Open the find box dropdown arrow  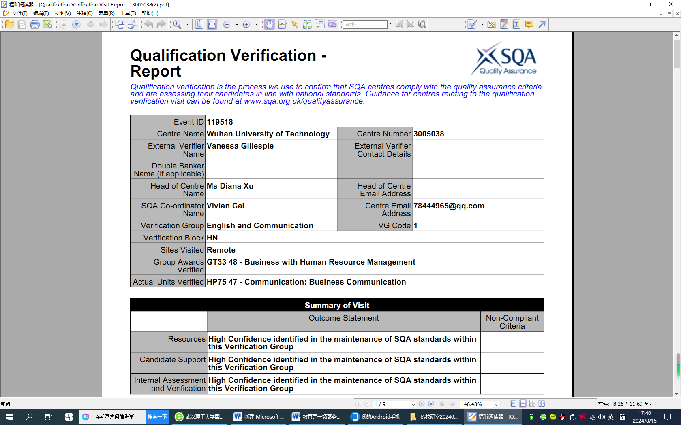point(390,24)
